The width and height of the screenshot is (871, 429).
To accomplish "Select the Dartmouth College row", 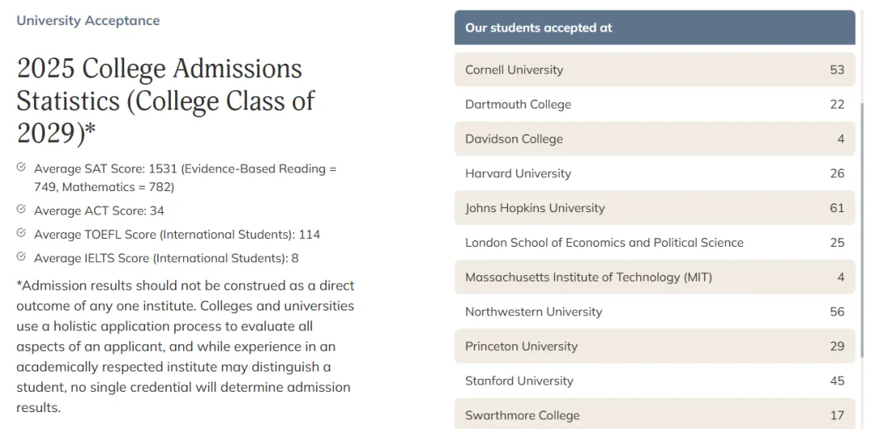I will [x=654, y=104].
